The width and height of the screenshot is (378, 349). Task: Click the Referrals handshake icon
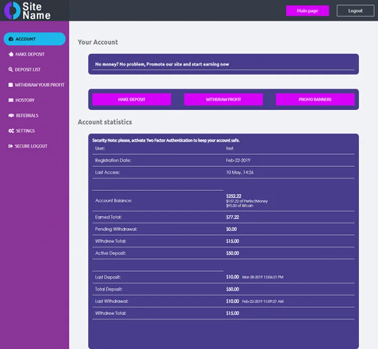pos(11,115)
